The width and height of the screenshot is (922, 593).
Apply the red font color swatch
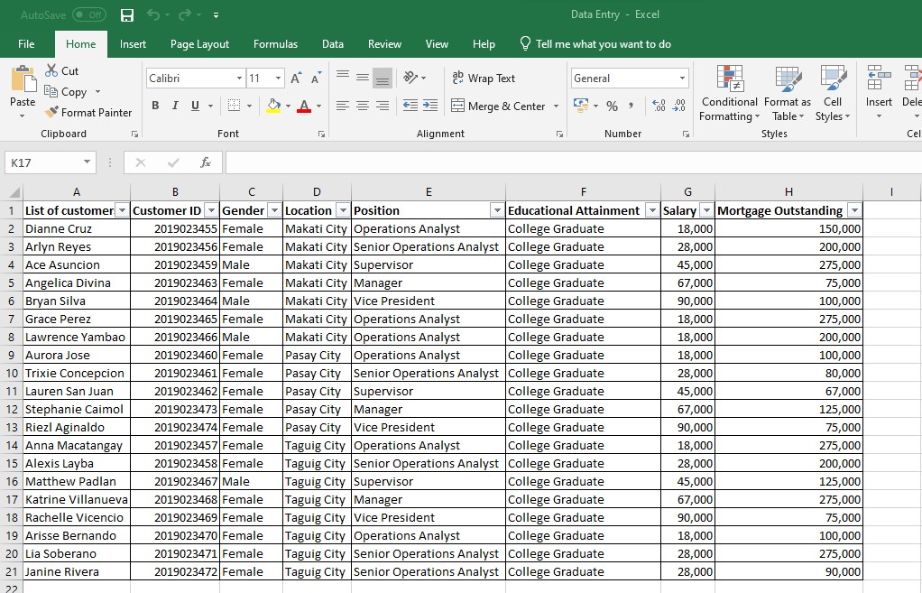click(x=304, y=106)
